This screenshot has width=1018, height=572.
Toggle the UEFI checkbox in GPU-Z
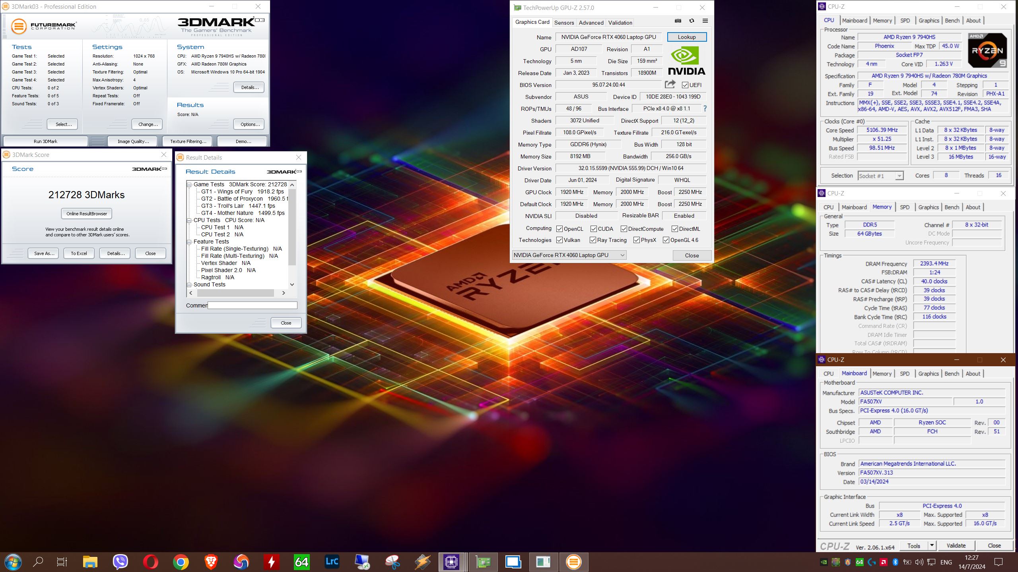685,85
